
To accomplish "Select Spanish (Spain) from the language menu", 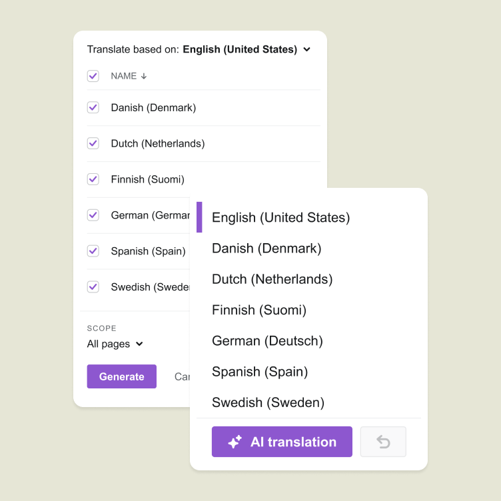I will click(x=260, y=372).
